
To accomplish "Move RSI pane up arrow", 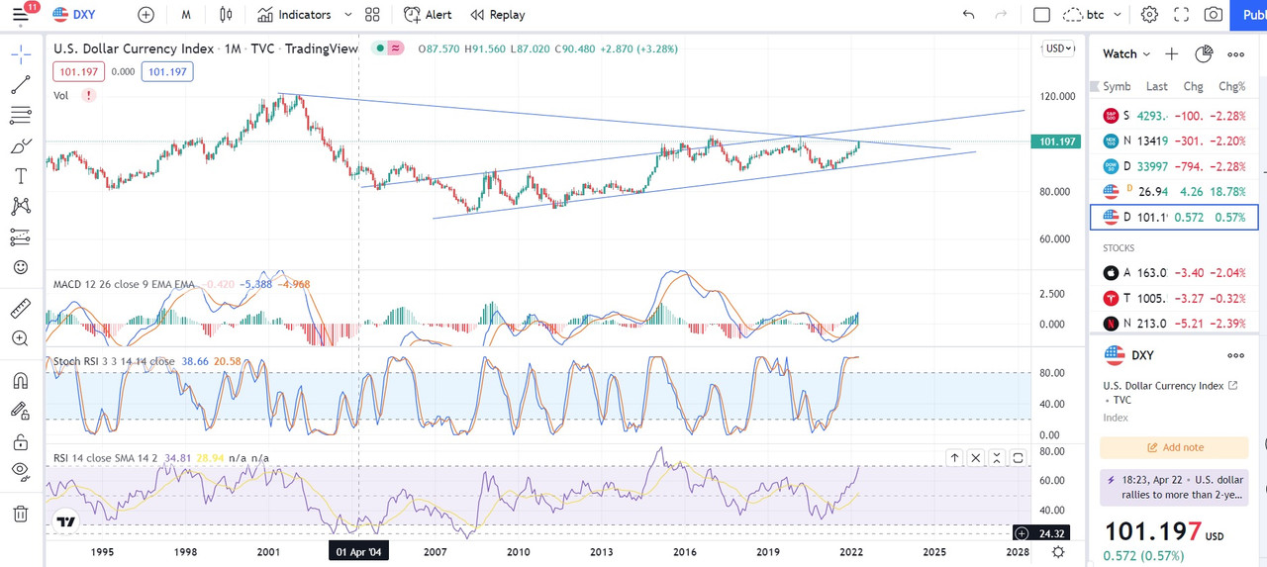I will point(954,457).
